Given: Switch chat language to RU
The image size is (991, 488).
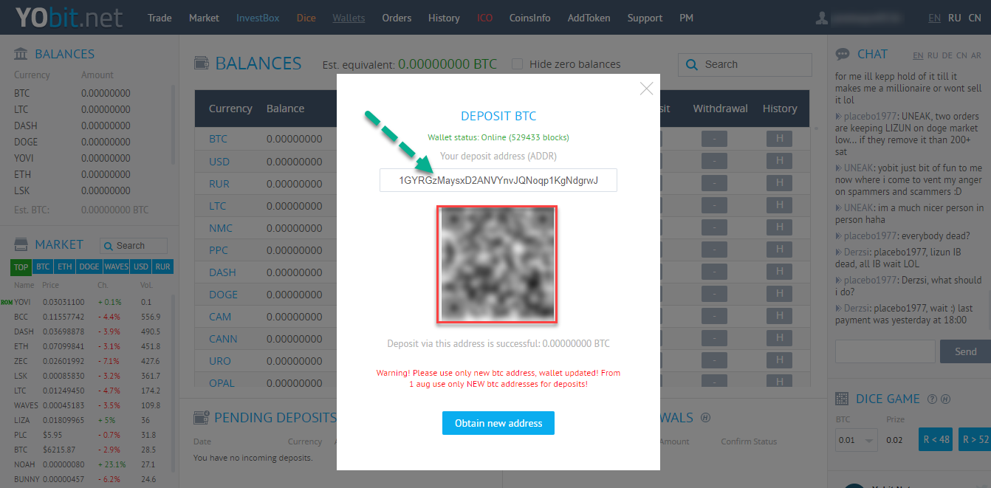Looking at the screenshot, I should tap(933, 55).
